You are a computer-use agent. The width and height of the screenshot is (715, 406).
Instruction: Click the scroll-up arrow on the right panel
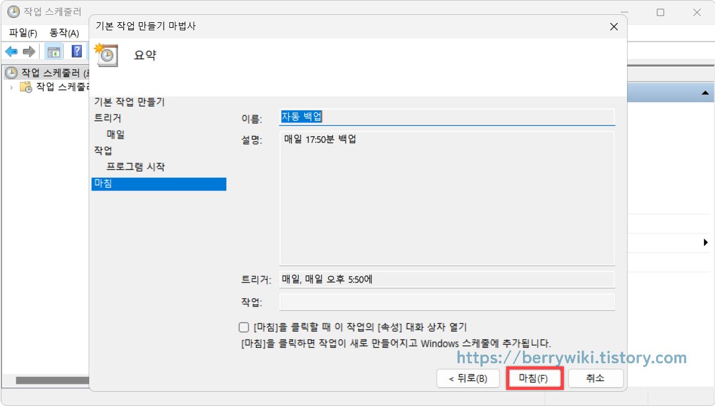tap(706, 92)
